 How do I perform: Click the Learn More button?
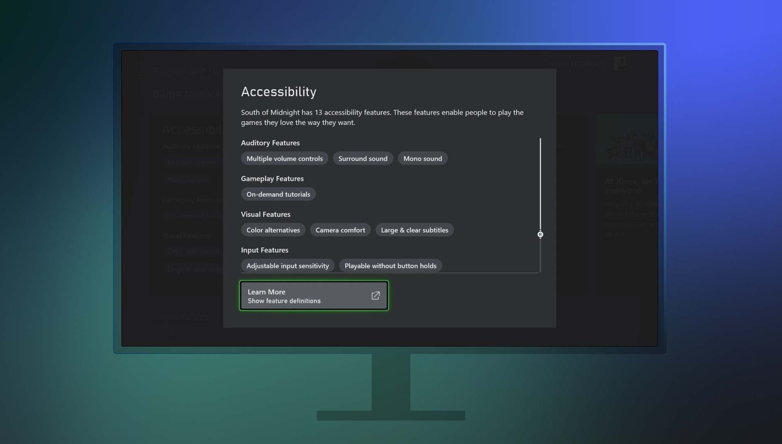click(x=313, y=296)
